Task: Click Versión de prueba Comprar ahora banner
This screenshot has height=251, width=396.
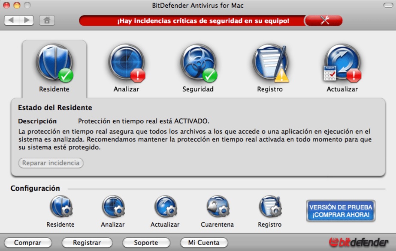Action: [x=341, y=211]
